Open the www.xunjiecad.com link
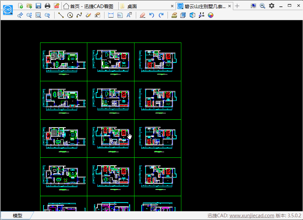 point(252,216)
